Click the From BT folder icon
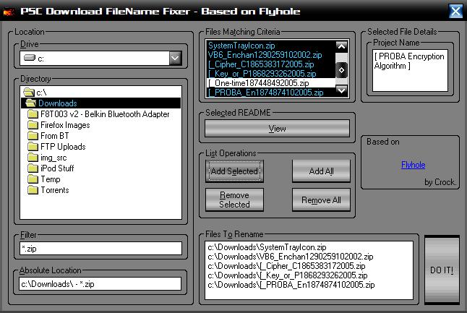 (x=33, y=136)
